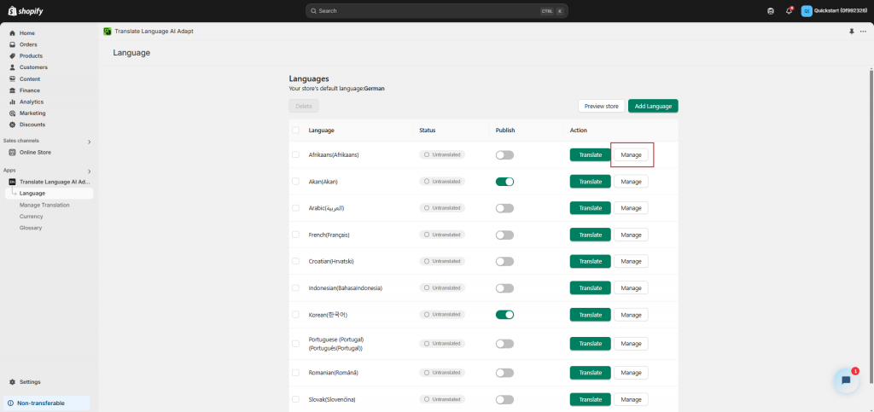The width and height of the screenshot is (874, 412).
Task: Open the notifications bell icon
Action: click(789, 11)
